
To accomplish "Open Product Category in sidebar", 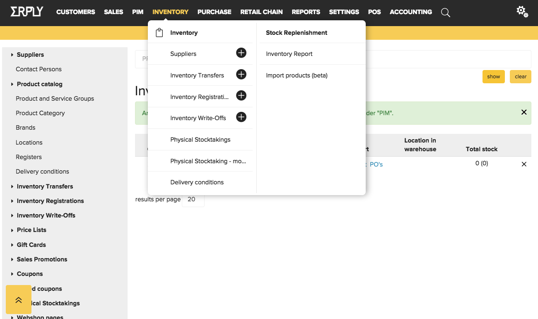I will tap(40, 113).
